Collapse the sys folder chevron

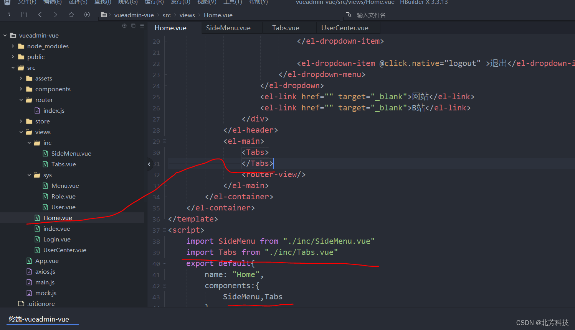(x=29, y=175)
